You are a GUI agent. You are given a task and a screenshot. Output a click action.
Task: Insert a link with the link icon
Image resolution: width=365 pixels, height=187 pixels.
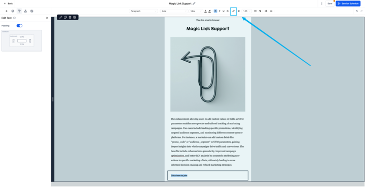click(234, 11)
